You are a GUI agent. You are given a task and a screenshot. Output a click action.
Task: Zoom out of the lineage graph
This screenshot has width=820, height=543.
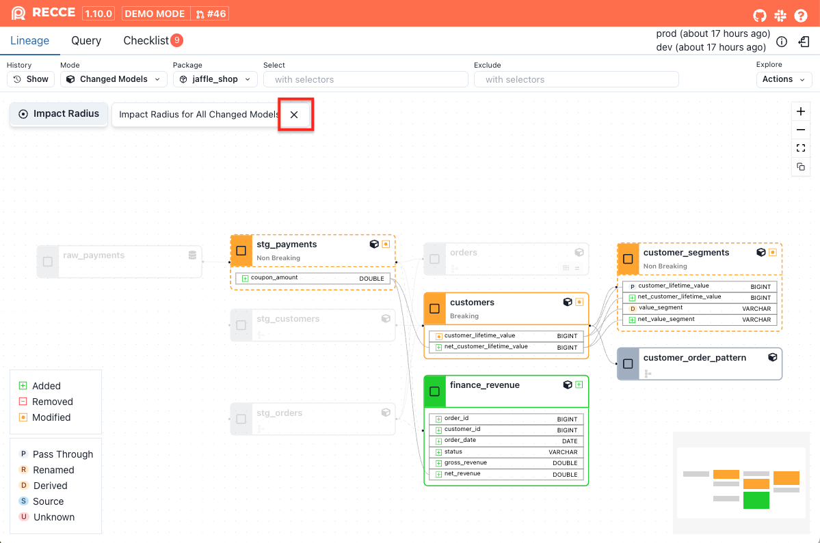pyautogui.click(x=801, y=130)
